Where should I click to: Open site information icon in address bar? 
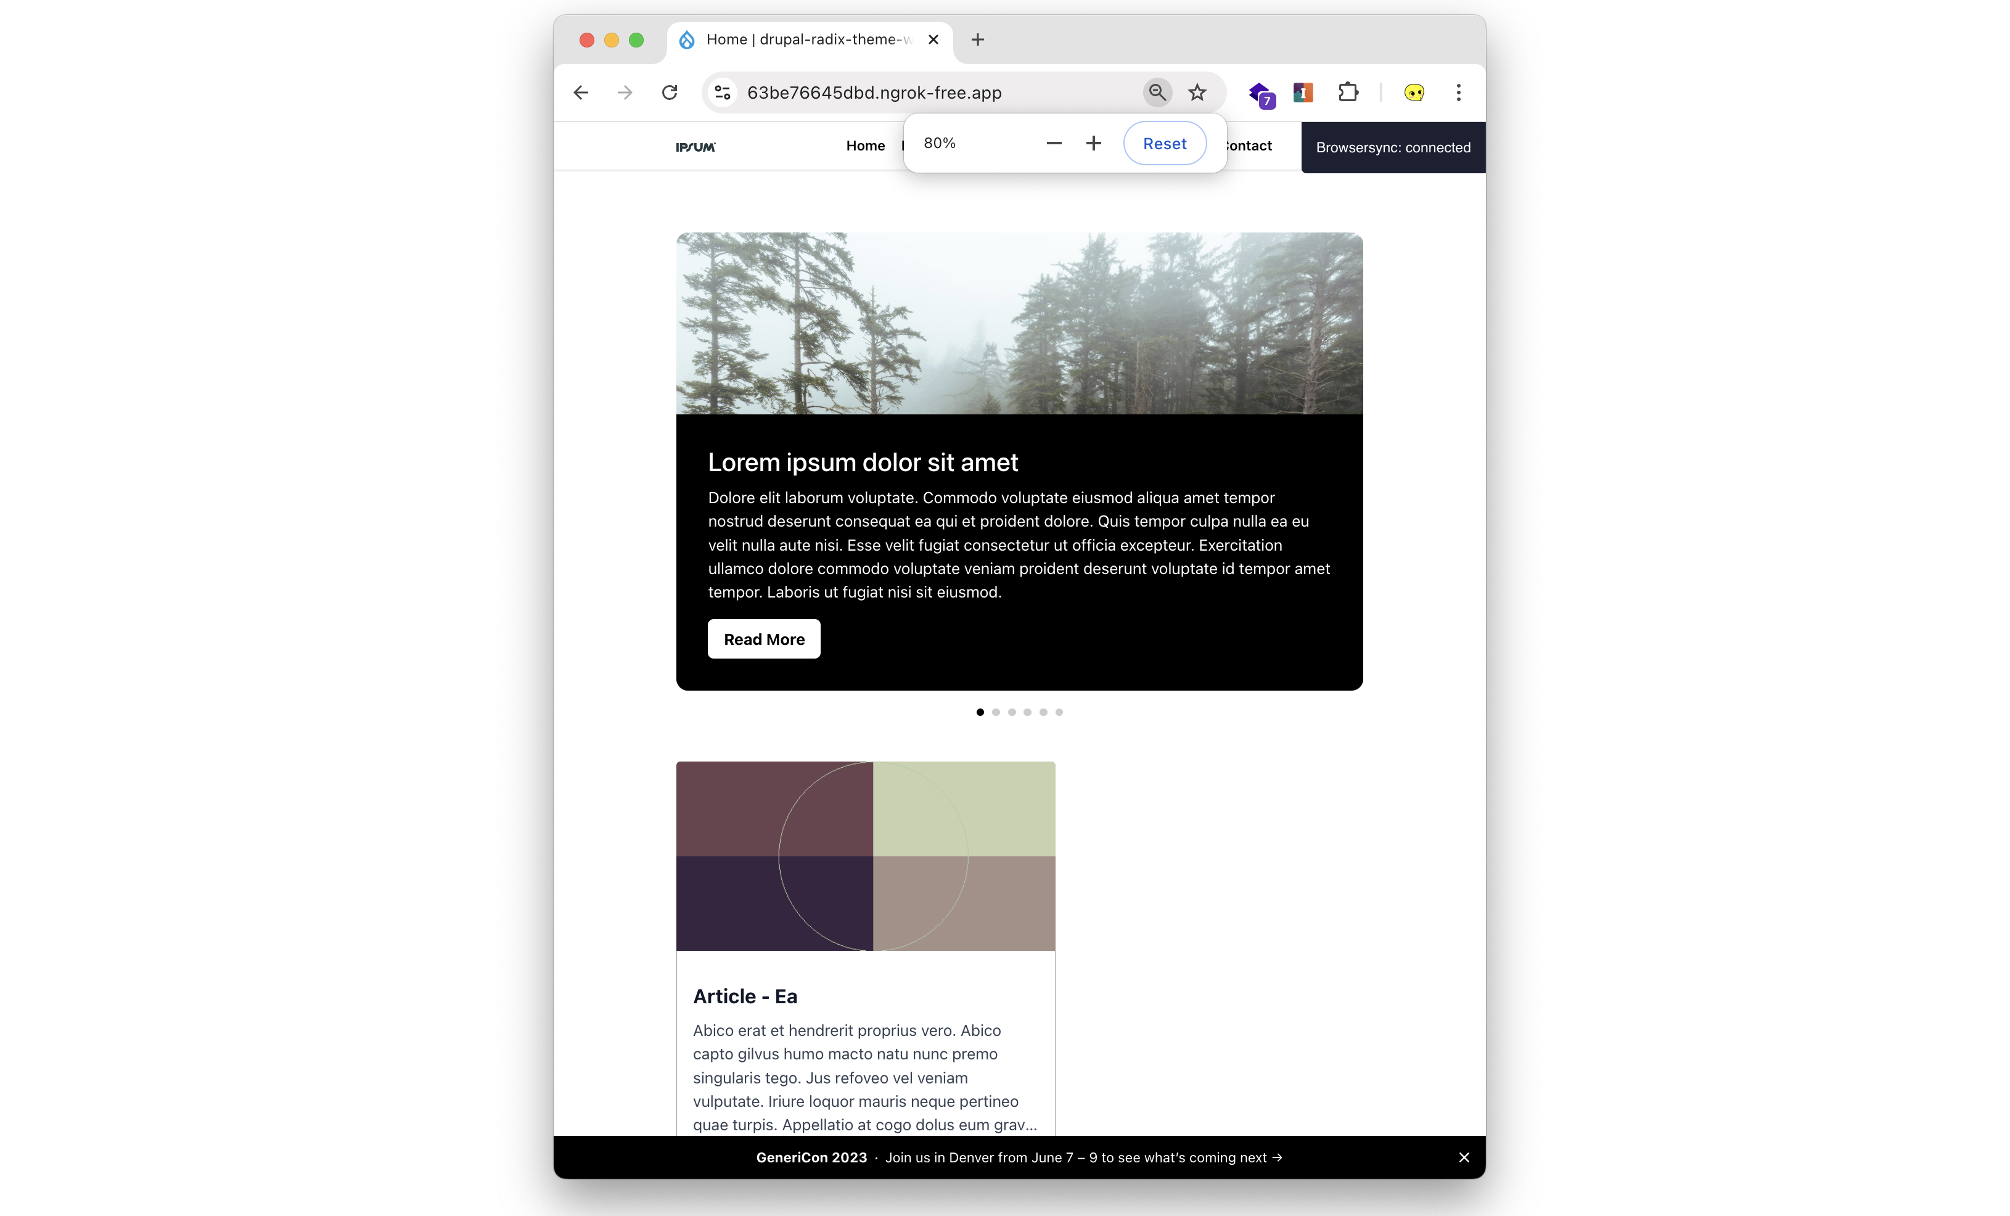point(723,93)
